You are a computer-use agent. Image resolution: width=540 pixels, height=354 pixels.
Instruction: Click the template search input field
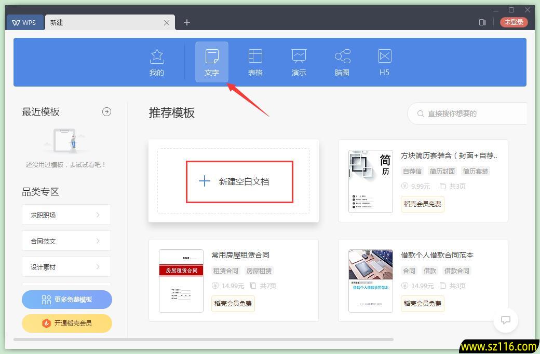coord(467,114)
